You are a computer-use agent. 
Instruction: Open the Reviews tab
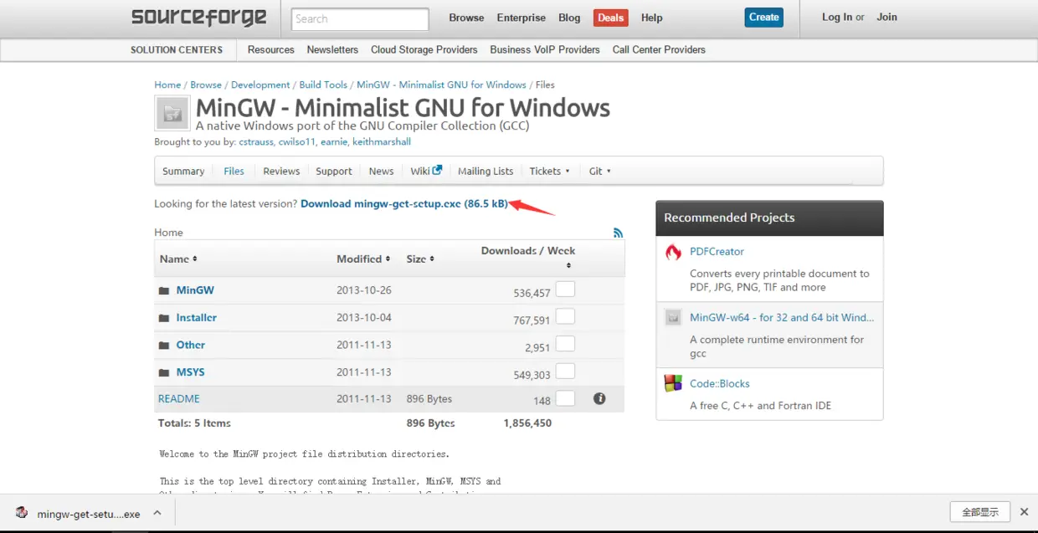281,171
